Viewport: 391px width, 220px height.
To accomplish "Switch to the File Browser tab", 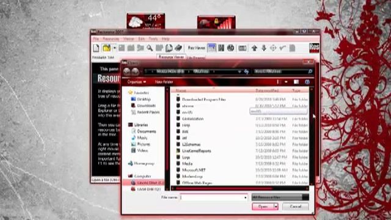I will point(196,57).
